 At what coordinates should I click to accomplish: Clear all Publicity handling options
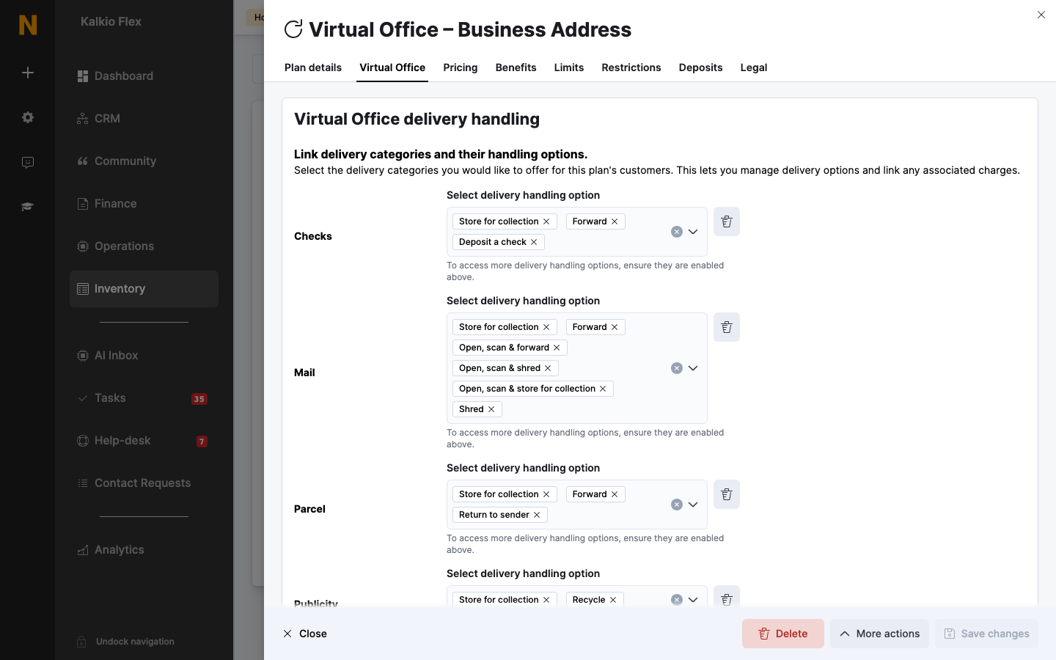tap(677, 600)
